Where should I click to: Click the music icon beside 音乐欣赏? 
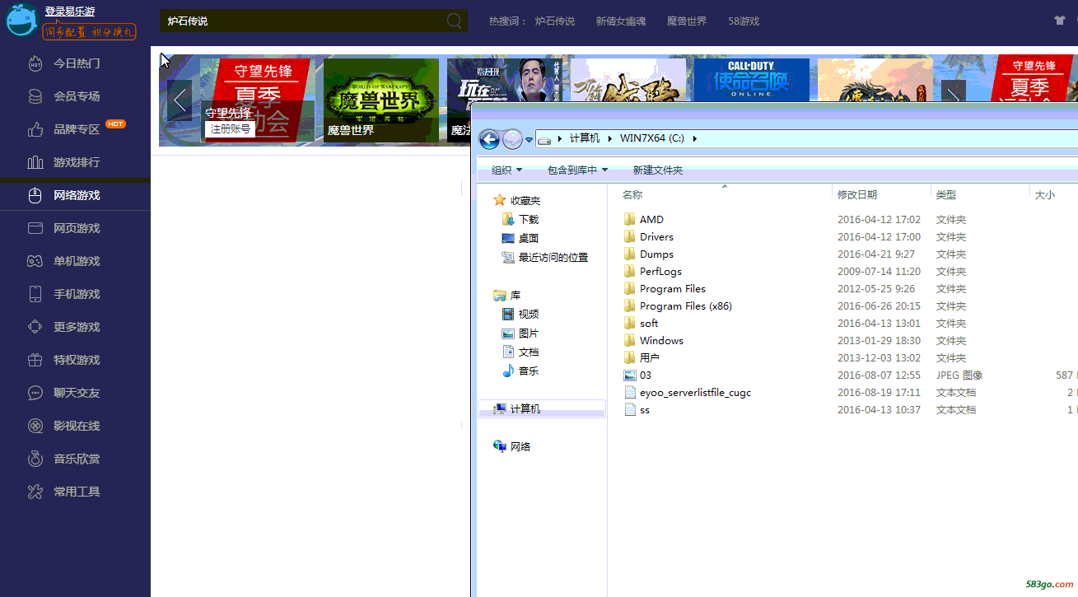pos(35,459)
